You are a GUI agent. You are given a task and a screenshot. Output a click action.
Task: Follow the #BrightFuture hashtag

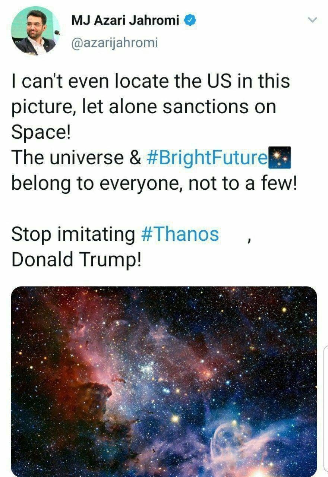[x=206, y=158]
